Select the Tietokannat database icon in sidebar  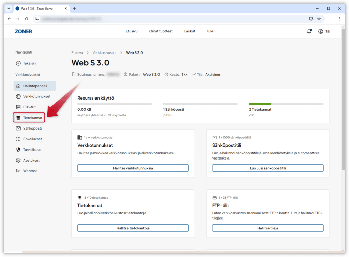click(18, 118)
